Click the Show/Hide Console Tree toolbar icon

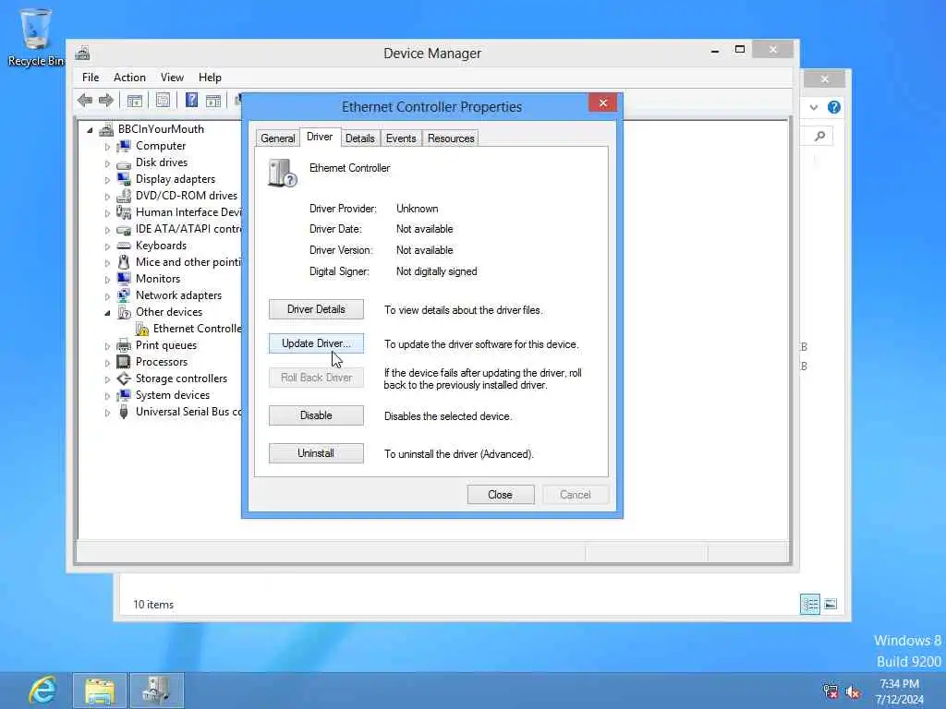pyautogui.click(x=135, y=100)
